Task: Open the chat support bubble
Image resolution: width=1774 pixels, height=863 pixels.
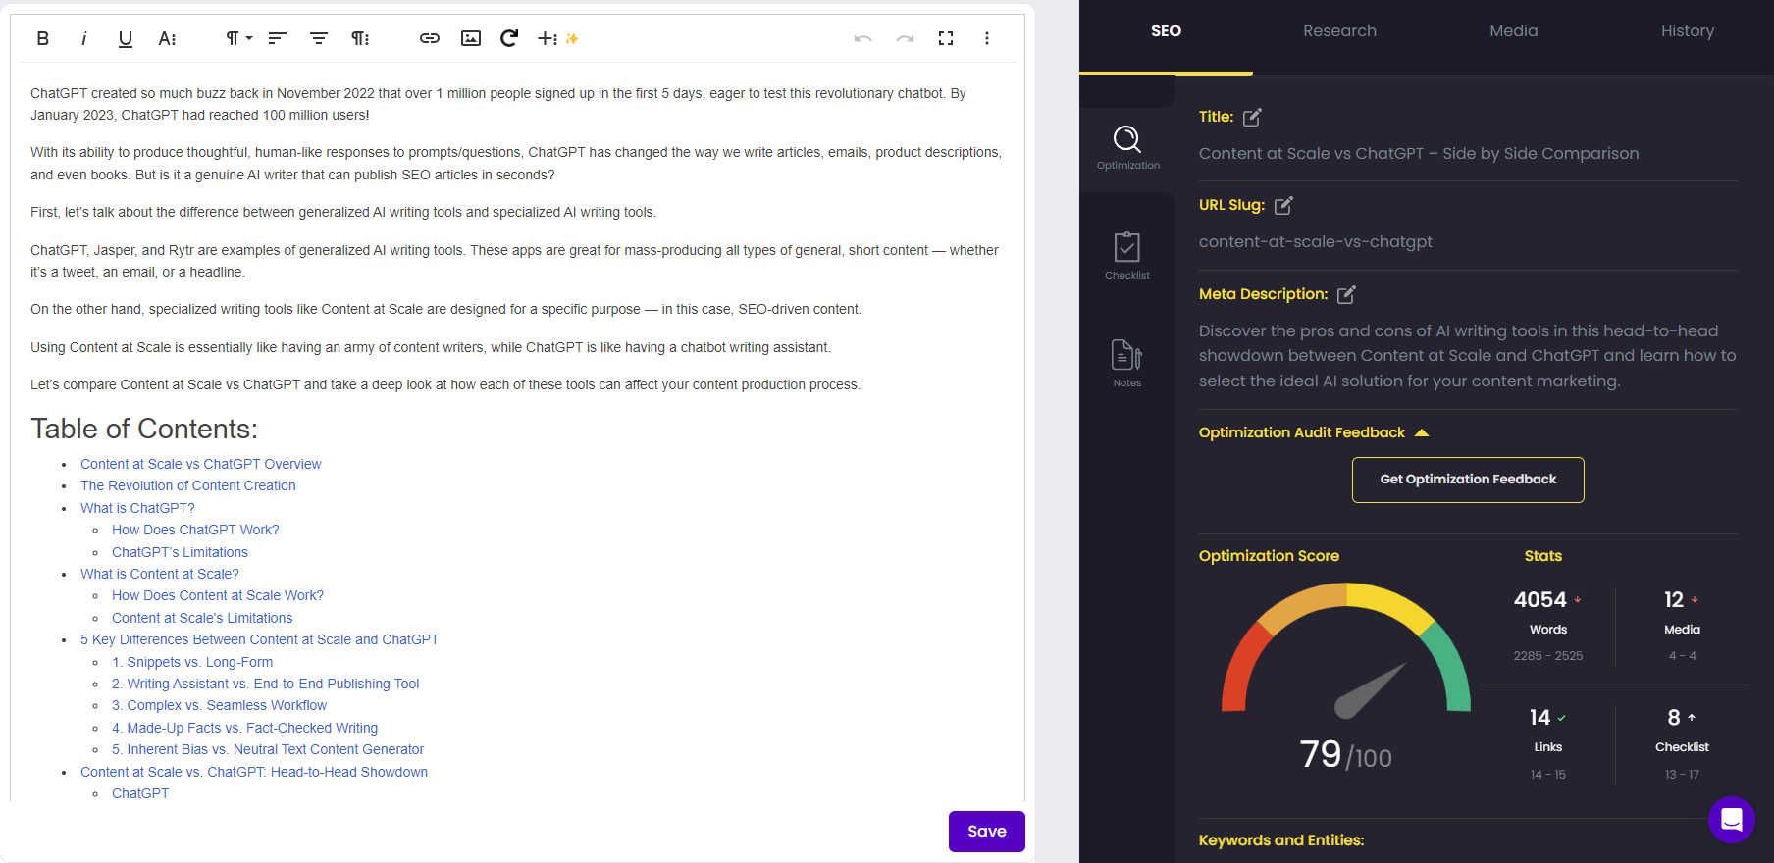Action: pos(1731,819)
